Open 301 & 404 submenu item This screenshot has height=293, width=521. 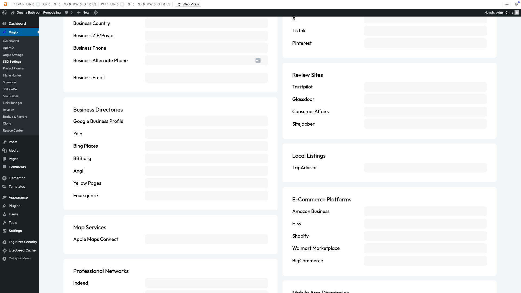click(x=10, y=89)
